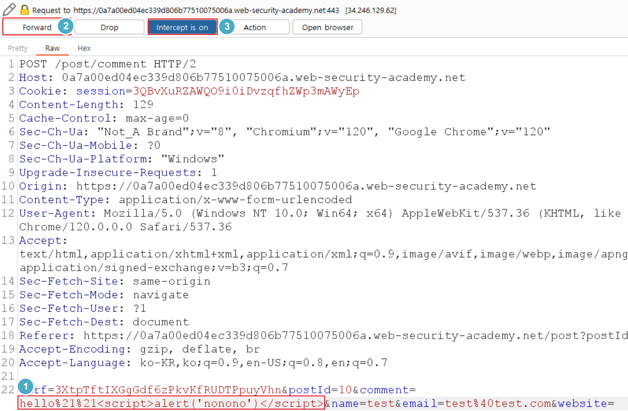Click the Host header value
Screen dimensions: 628x411
point(264,78)
